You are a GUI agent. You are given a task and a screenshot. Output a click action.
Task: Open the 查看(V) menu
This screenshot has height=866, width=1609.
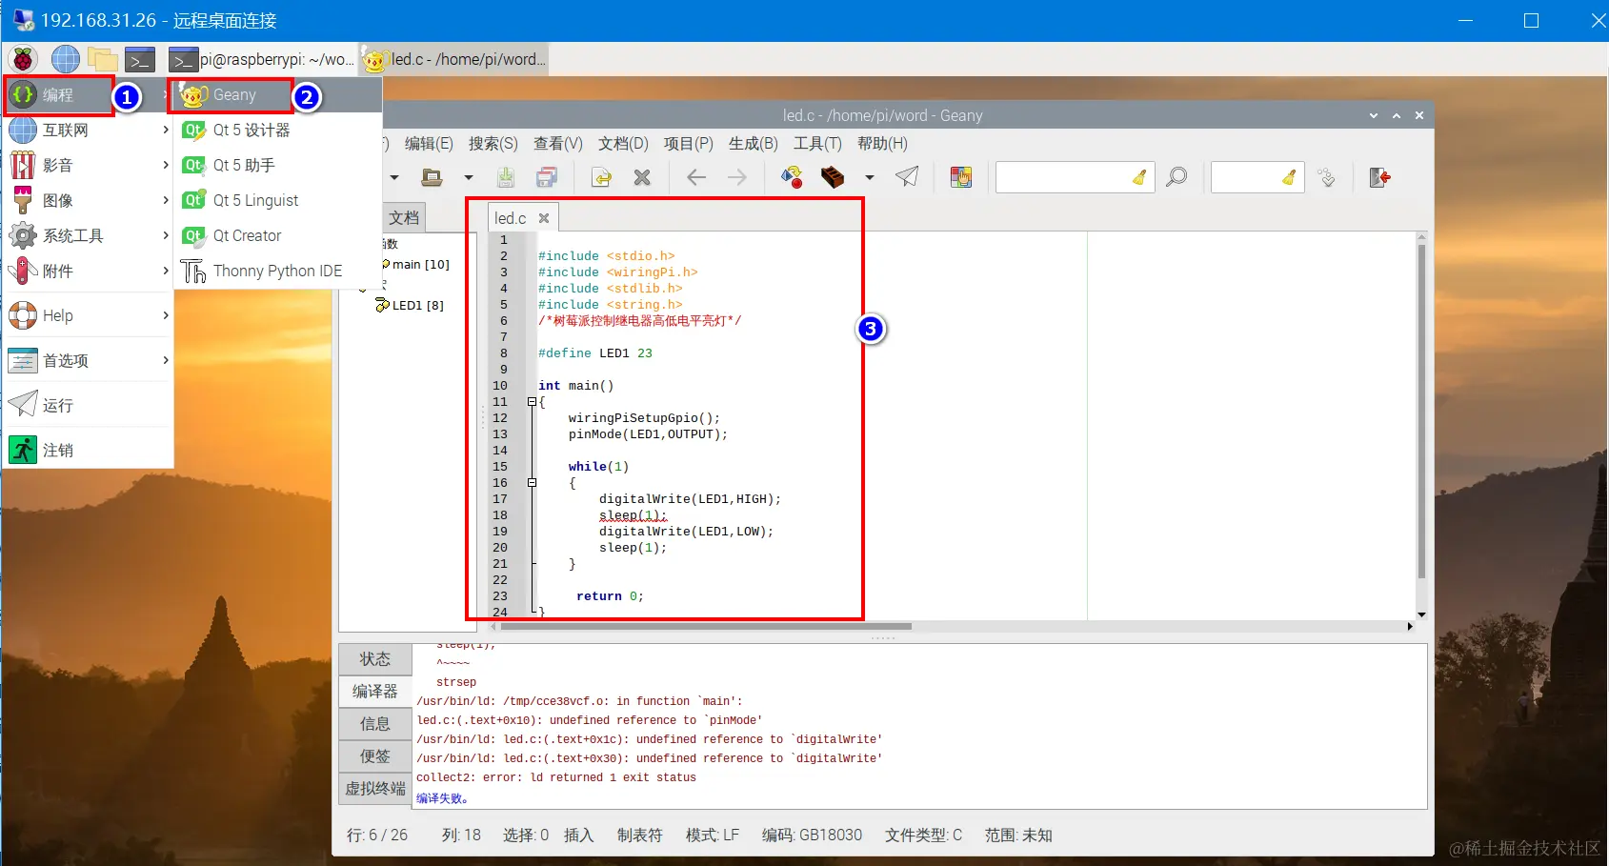point(557,144)
